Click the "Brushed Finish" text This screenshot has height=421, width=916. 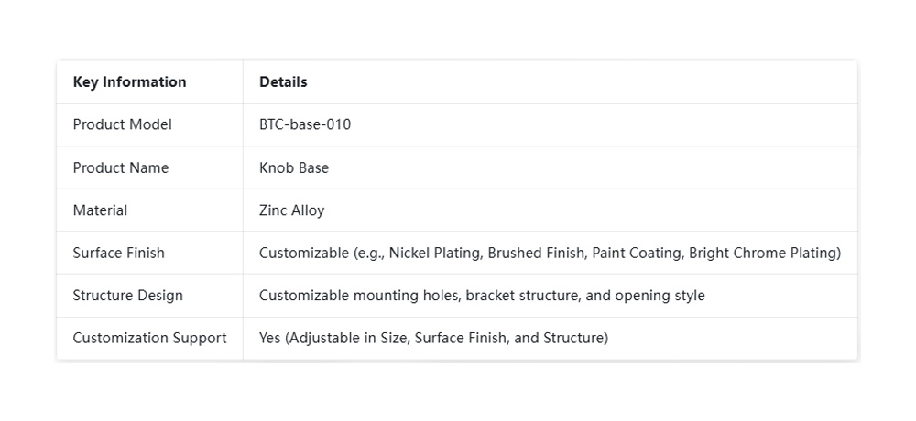pos(536,253)
